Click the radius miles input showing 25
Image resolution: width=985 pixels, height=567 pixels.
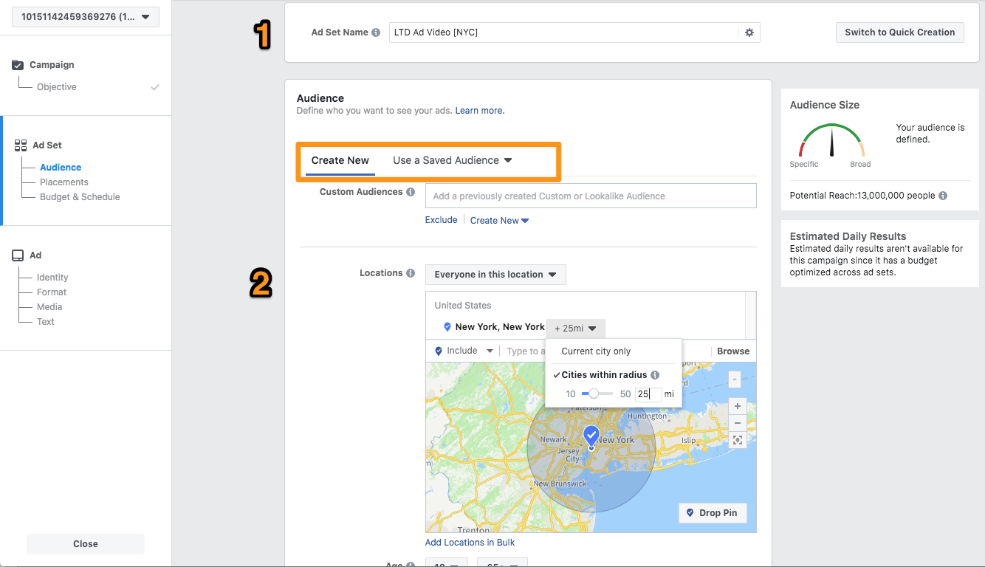[648, 394]
